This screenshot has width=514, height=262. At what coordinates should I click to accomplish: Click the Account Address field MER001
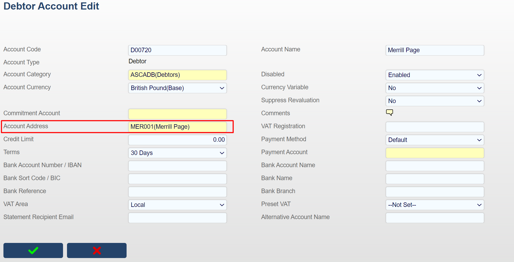click(x=177, y=127)
